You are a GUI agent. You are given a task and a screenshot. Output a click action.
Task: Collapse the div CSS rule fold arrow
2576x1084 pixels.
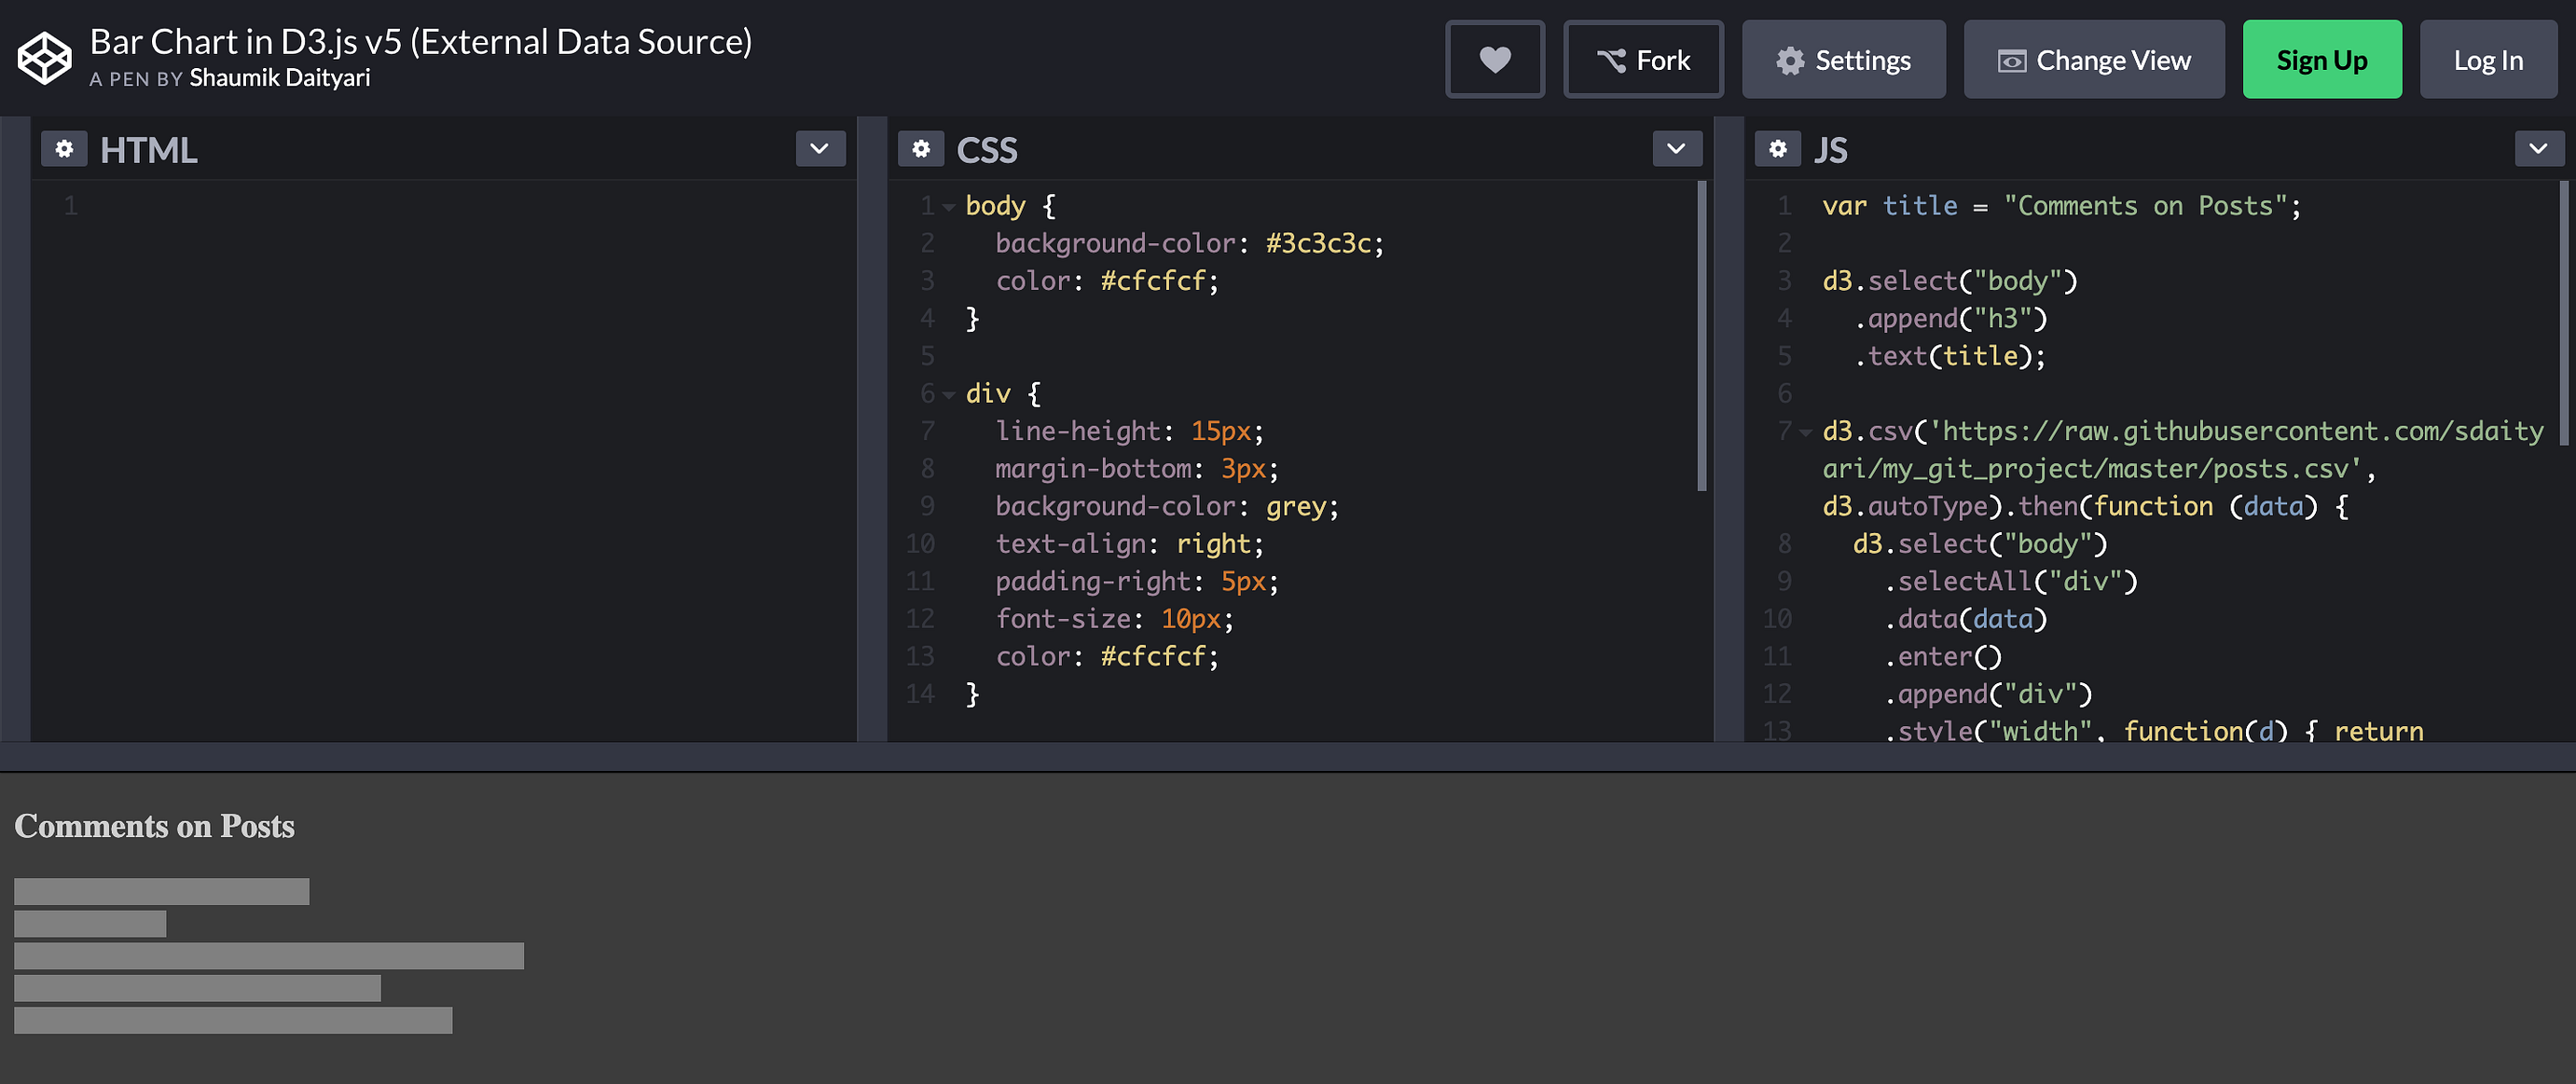point(948,395)
